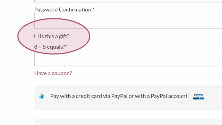Click the '8 + 5 equals?' answer field
The width and height of the screenshot is (222, 125).
point(128,58)
